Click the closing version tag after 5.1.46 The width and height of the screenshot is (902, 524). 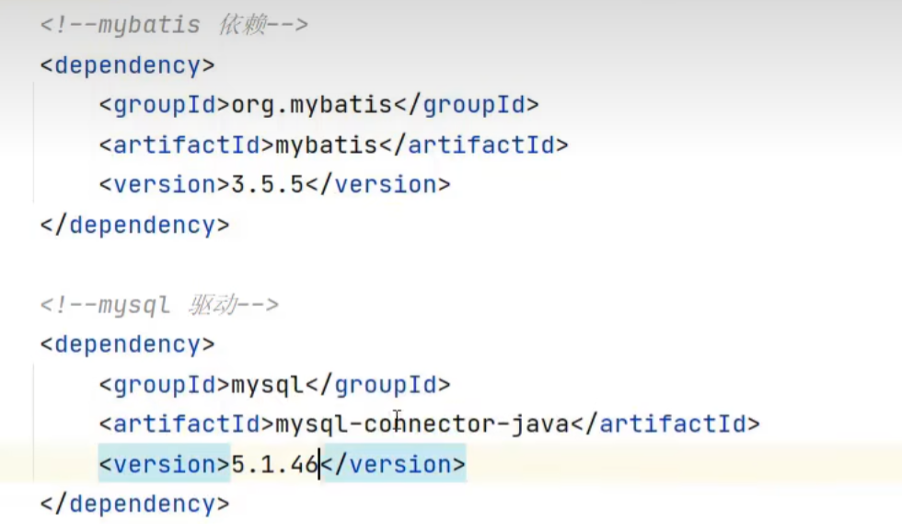tap(393, 464)
